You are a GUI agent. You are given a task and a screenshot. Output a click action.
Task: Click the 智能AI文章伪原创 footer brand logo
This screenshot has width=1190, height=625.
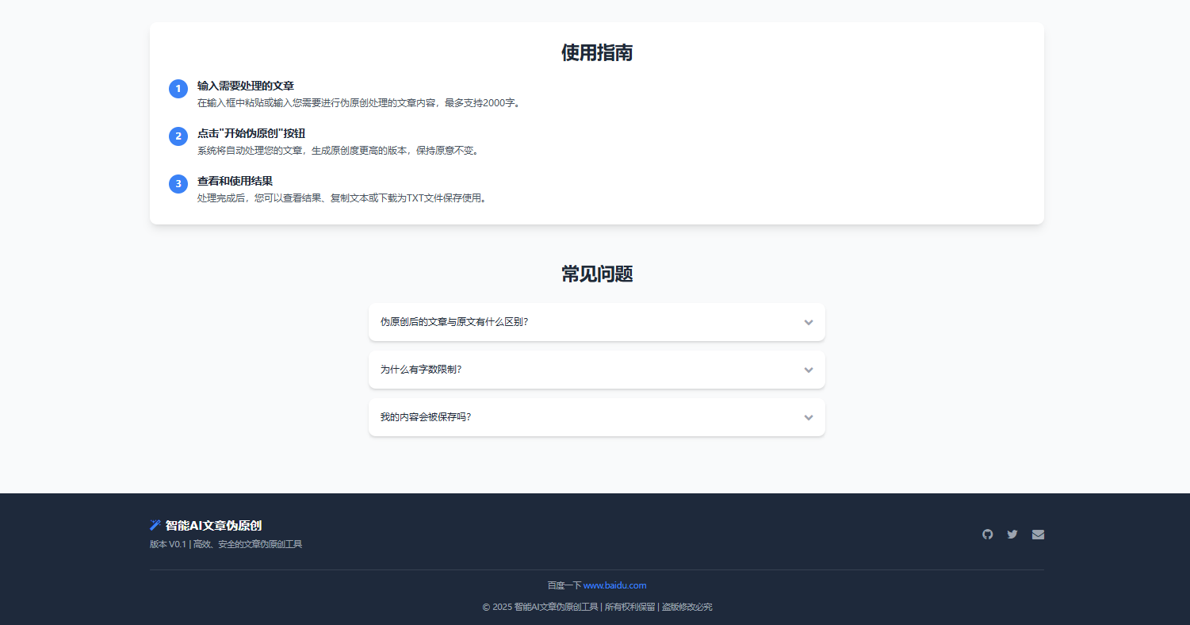click(x=212, y=525)
